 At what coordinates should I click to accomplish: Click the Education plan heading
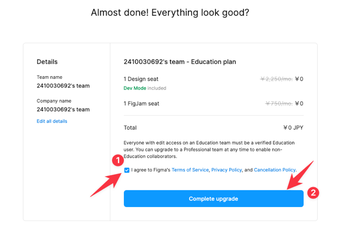(x=180, y=62)
